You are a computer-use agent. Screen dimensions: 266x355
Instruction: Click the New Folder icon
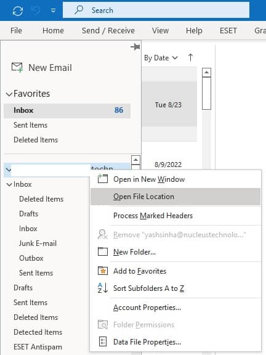[103, 251]
